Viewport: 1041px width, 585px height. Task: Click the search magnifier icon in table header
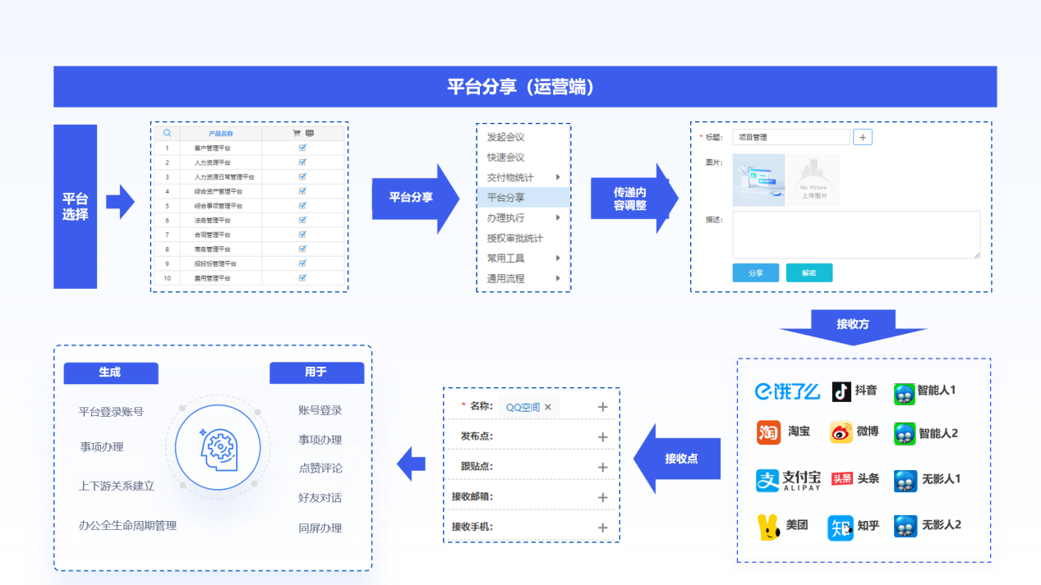(x=167, y=133)
